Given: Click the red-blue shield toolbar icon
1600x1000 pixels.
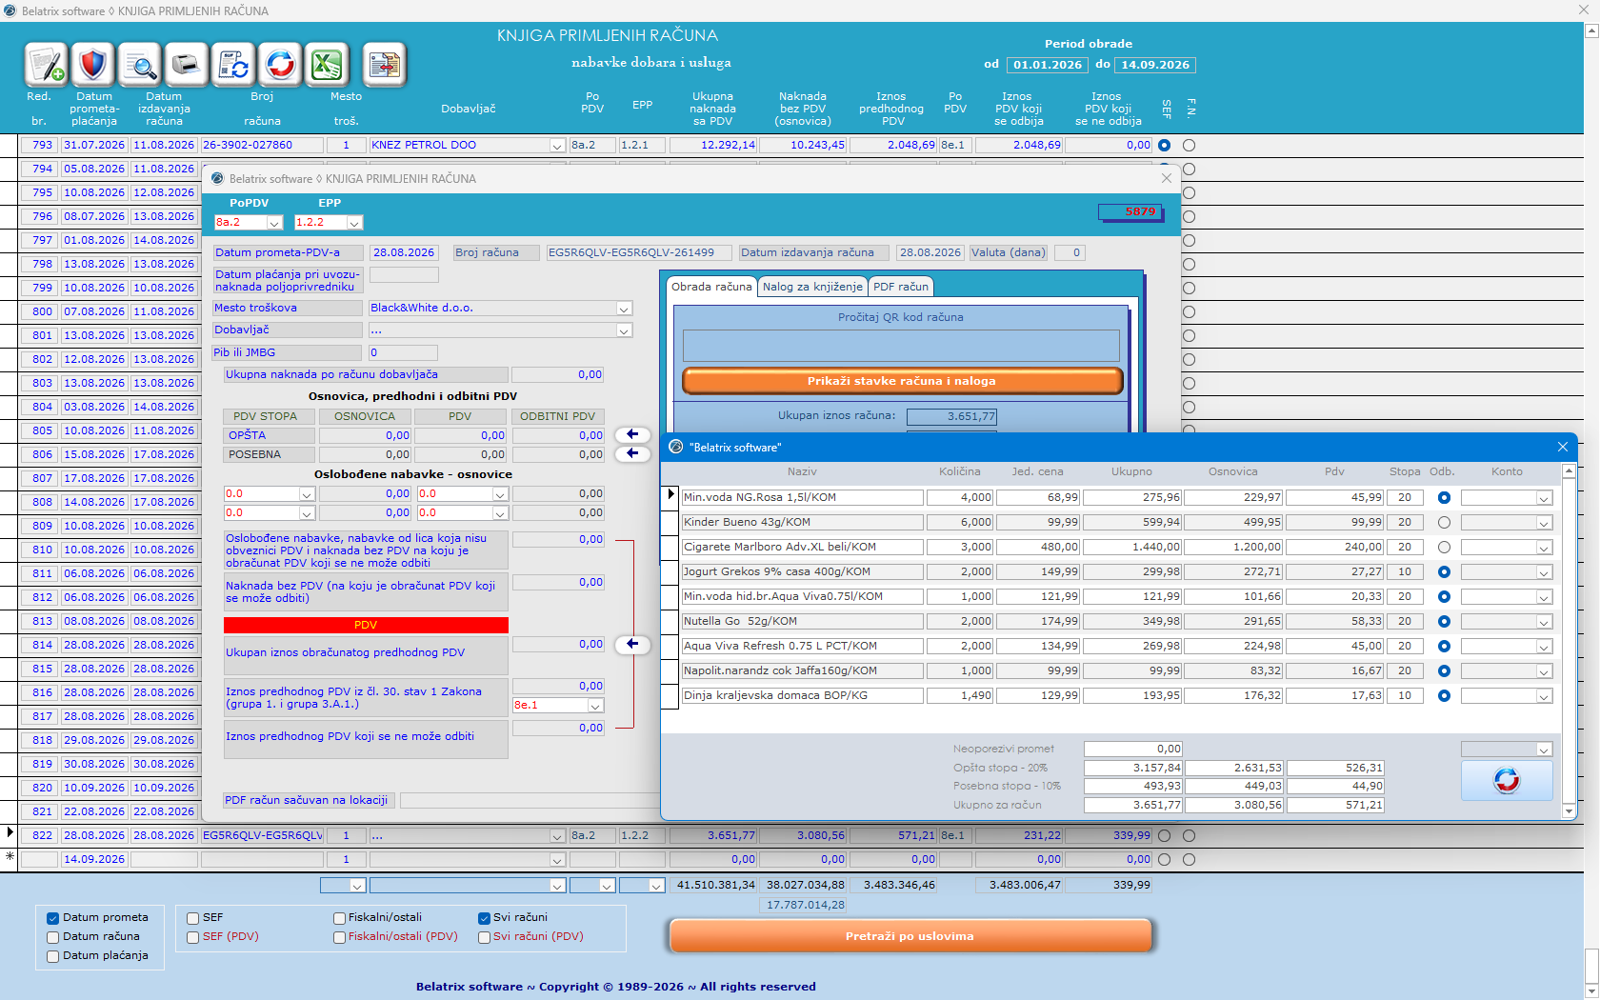Looking at the screenshot, I should (x=92, y=65).
